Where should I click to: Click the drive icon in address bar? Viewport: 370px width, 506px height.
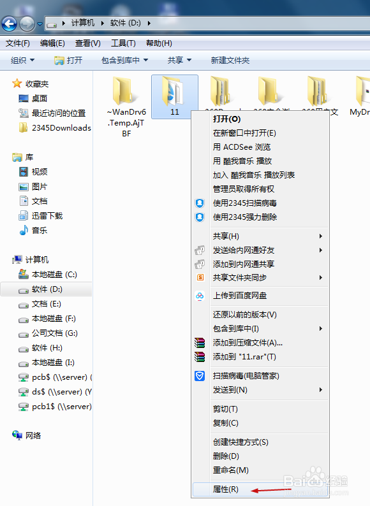52,24
